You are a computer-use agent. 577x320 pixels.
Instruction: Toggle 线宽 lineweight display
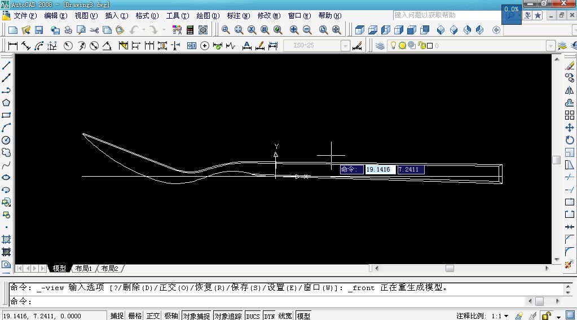(285, 315)
